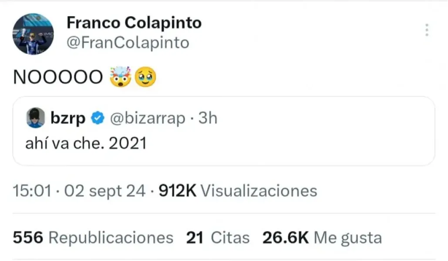The image size is (448, 261).
Task: Select the tweet text NOOOOO
Action: click(x=58, y=77)
